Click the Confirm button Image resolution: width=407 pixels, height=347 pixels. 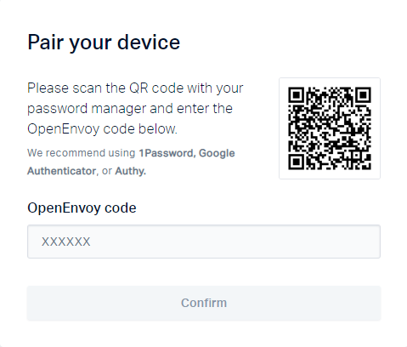tap(204, 303)
